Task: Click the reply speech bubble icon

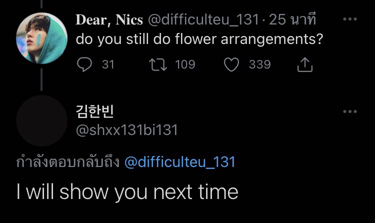Action: (x=86, y=64)
